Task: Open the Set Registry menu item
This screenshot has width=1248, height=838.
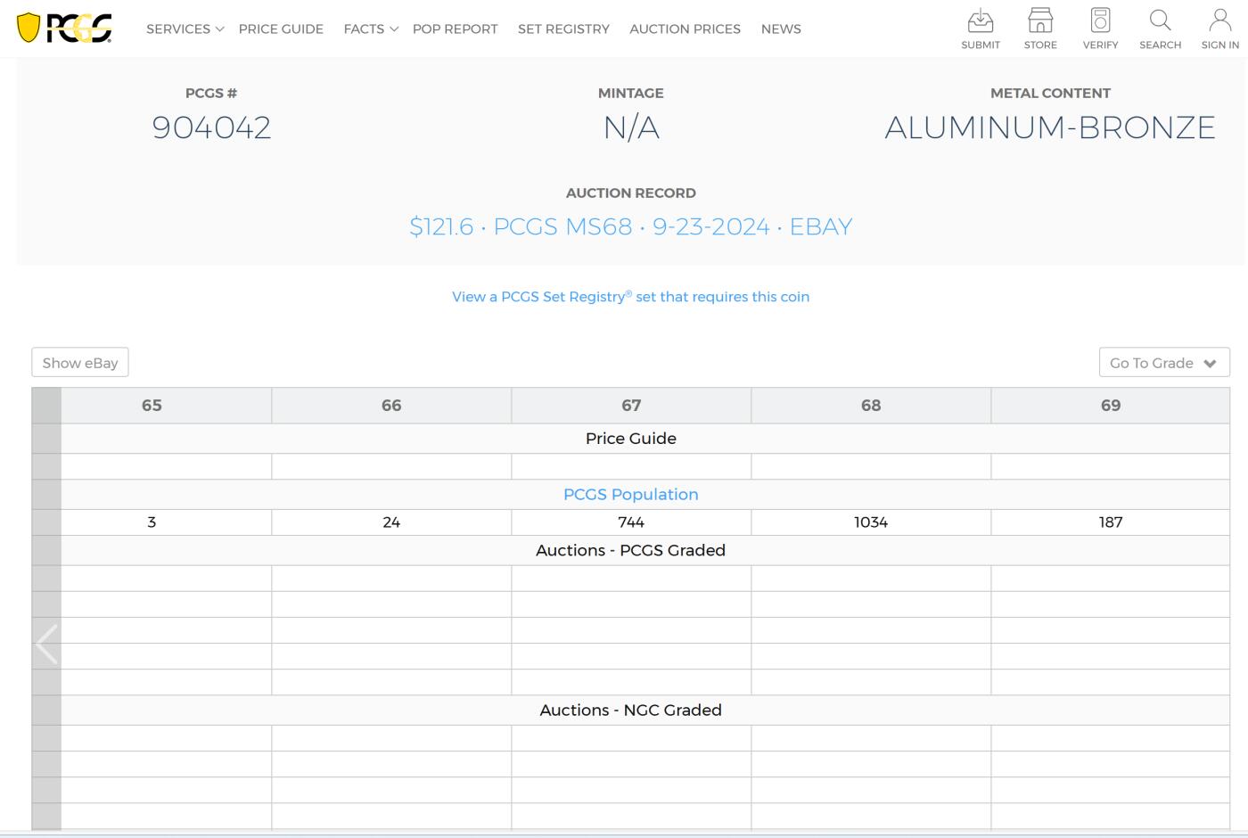Action: click(x=563, y=29)
